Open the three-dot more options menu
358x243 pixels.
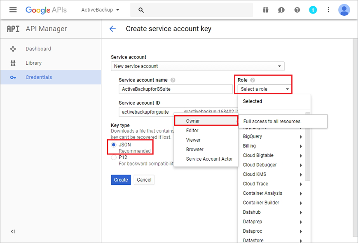(x=329, y=9)
